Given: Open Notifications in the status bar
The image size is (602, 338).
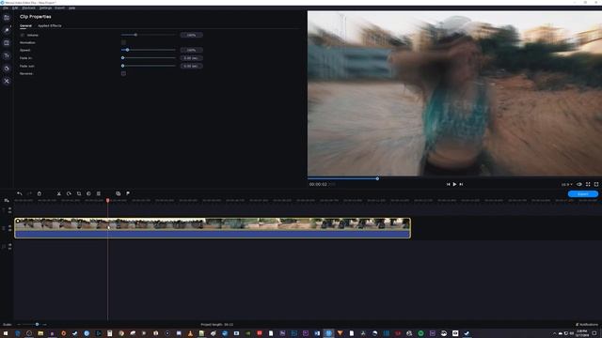Looking at the screenshot, I should (587, 325).
